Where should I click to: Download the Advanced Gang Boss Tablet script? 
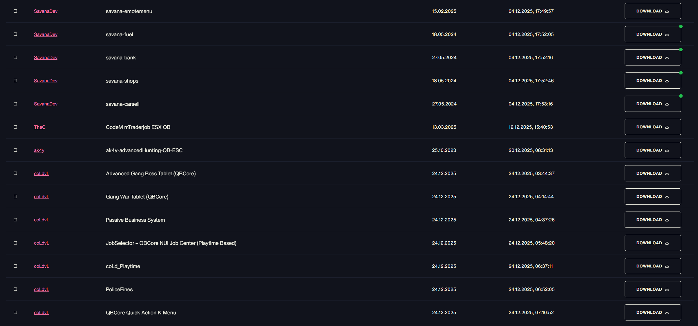click(x=652, y=173)
